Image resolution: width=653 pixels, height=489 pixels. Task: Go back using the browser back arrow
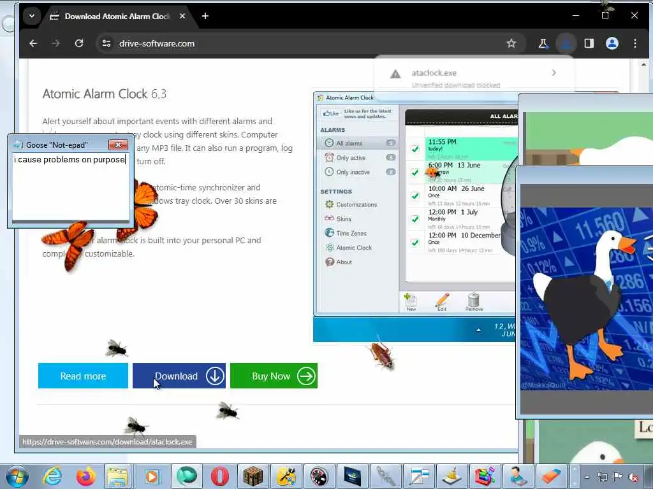tap(33, 43)
